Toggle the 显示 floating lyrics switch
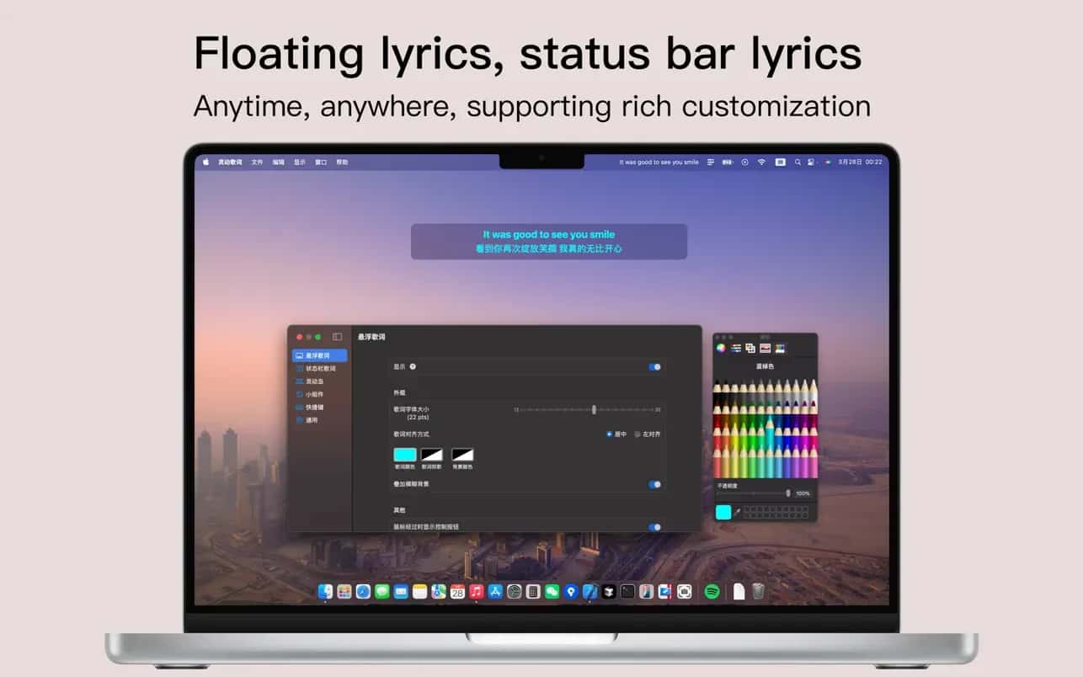The width and height of the screenshot is (1083, 677). [654, 367]
